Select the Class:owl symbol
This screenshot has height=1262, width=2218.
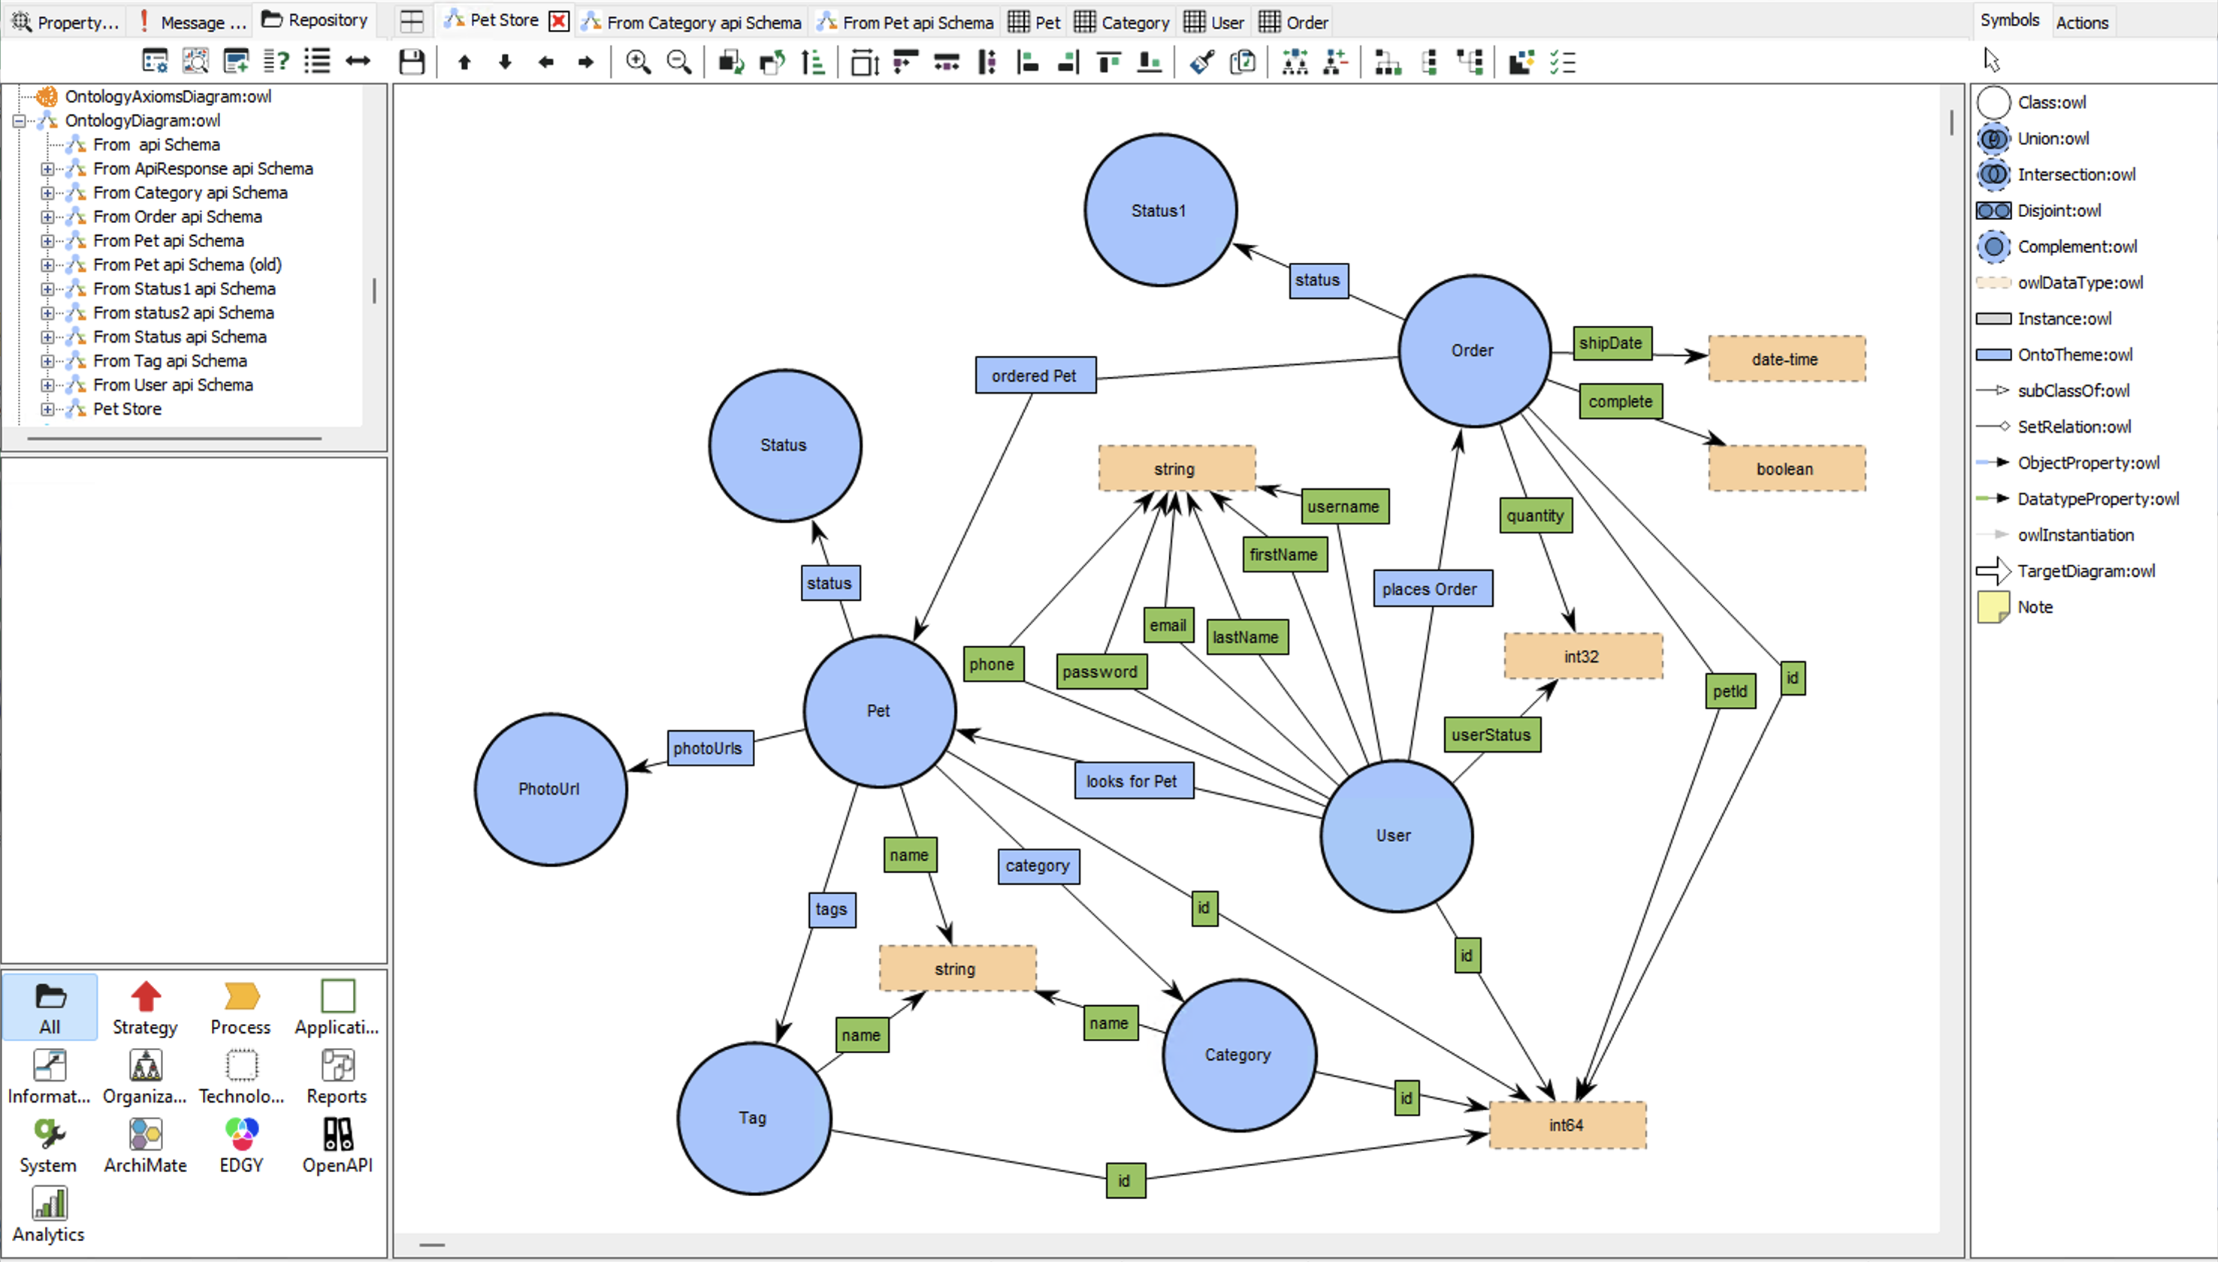point(2032,102)
